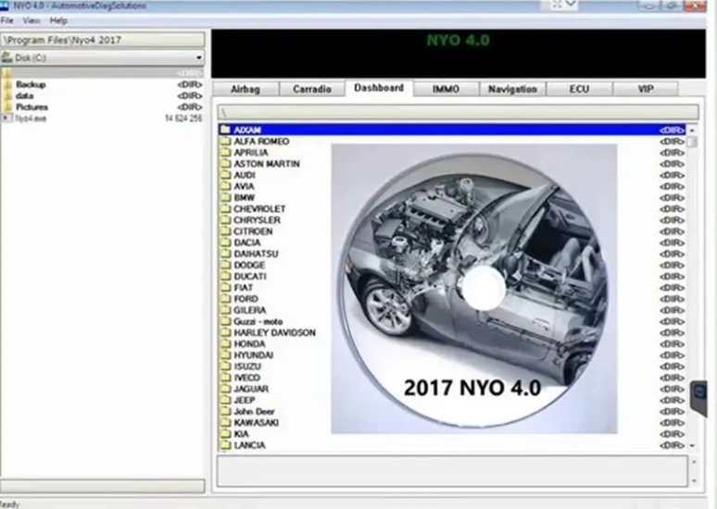Viewport: 717px width, 509px height.
Task: Expand the Disk (C:) drive dropdown
Action: pyautogui.click(x=199, y=57)
